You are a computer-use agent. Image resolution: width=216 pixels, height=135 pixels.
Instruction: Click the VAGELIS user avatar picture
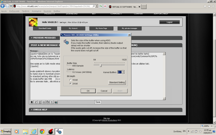(x=33, y=22)
